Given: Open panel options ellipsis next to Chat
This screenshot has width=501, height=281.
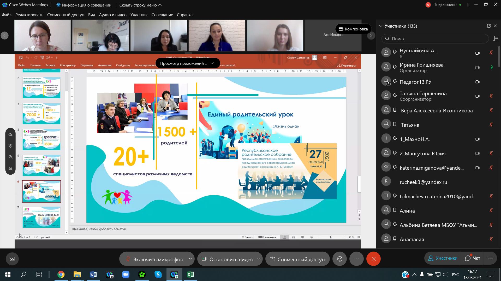Looking at the screenshot, I should 490,258.
